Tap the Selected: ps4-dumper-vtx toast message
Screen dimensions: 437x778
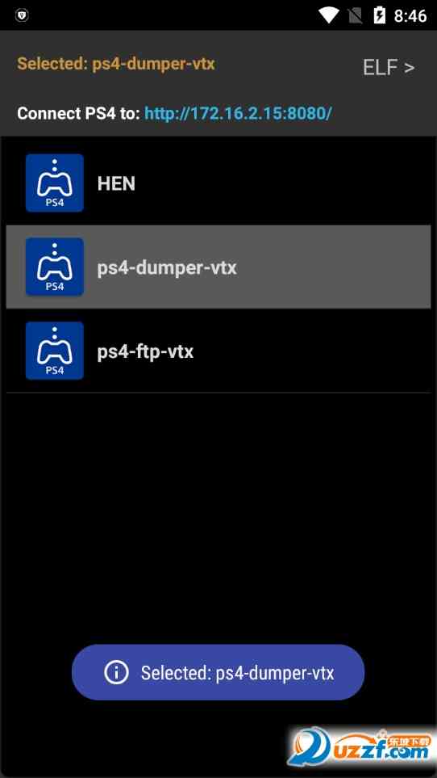218,672
